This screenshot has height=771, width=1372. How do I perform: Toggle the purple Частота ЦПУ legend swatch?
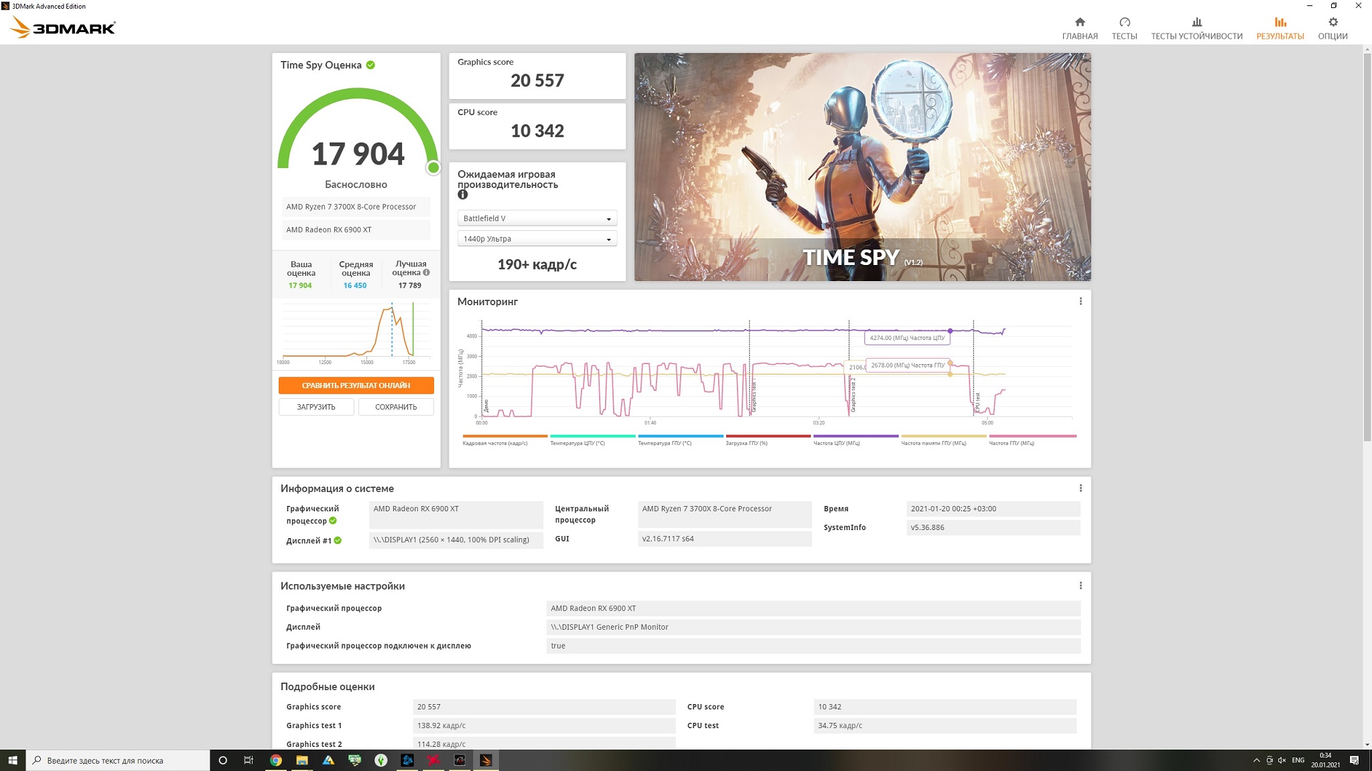tap(855, 436)
